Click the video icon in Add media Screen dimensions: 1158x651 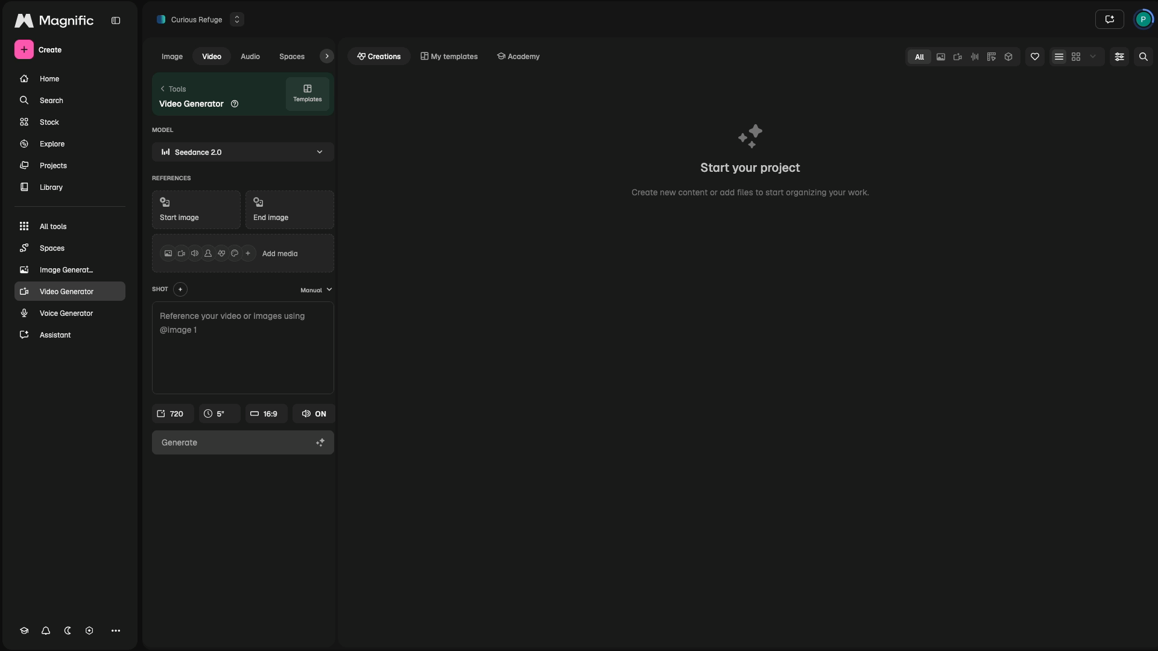(182, 254)
